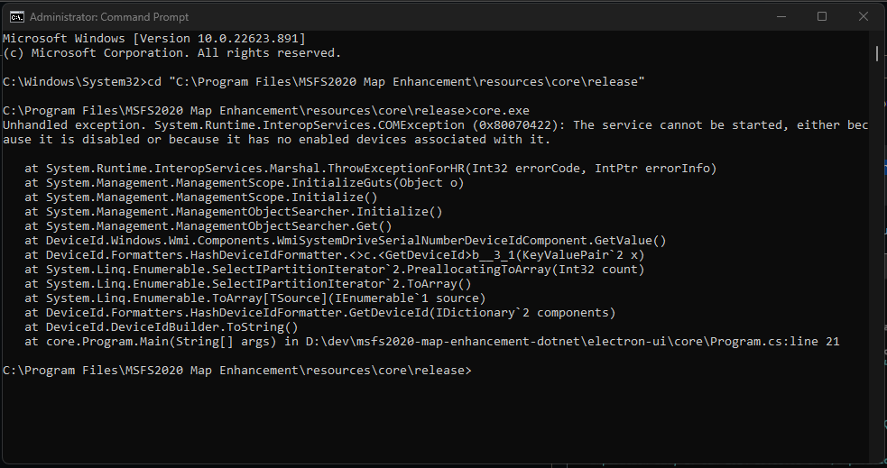Click the line starting 'ause it is disabled'
The width and height of the screenshot is (887, 468).
[x=277, y=140]
